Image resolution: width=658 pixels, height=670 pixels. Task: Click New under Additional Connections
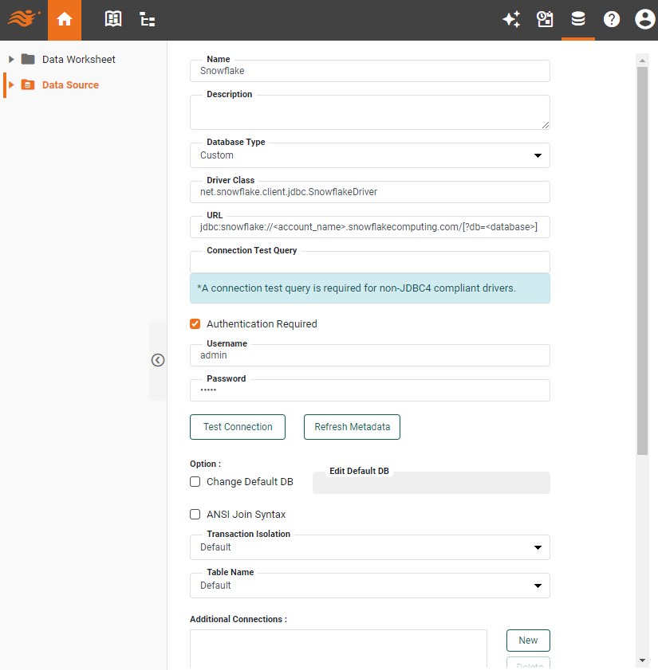tap(528, 641)
